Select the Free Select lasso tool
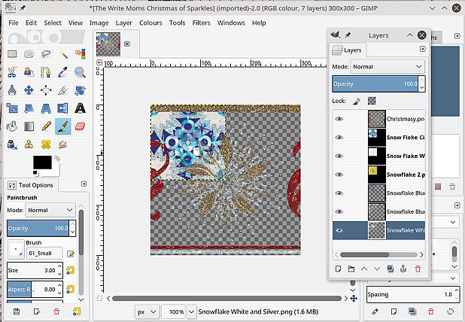Screen dimensions: 465x322 [46, 54]
